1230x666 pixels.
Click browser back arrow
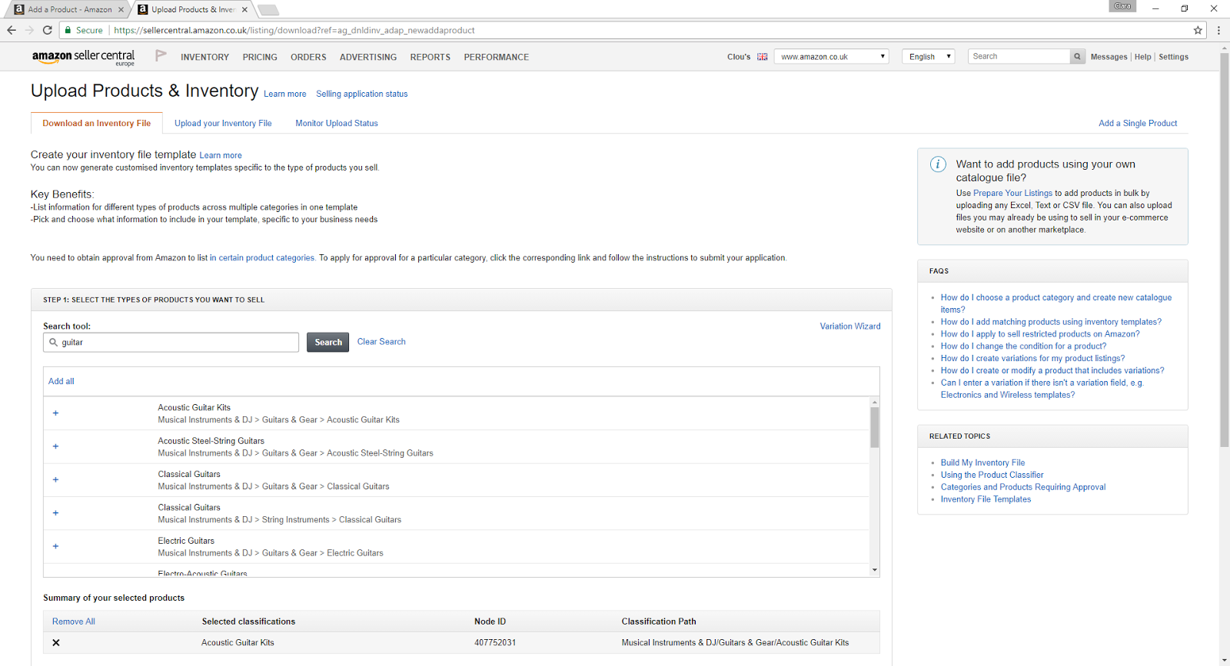[11, 30]
